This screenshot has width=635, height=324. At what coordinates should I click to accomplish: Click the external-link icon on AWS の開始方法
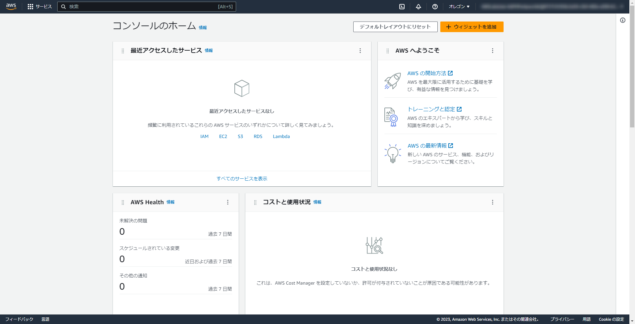tap(451, 73)
